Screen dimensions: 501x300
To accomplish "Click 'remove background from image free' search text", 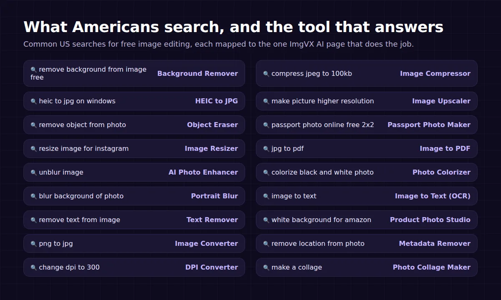I will click(x=89, y=73).
